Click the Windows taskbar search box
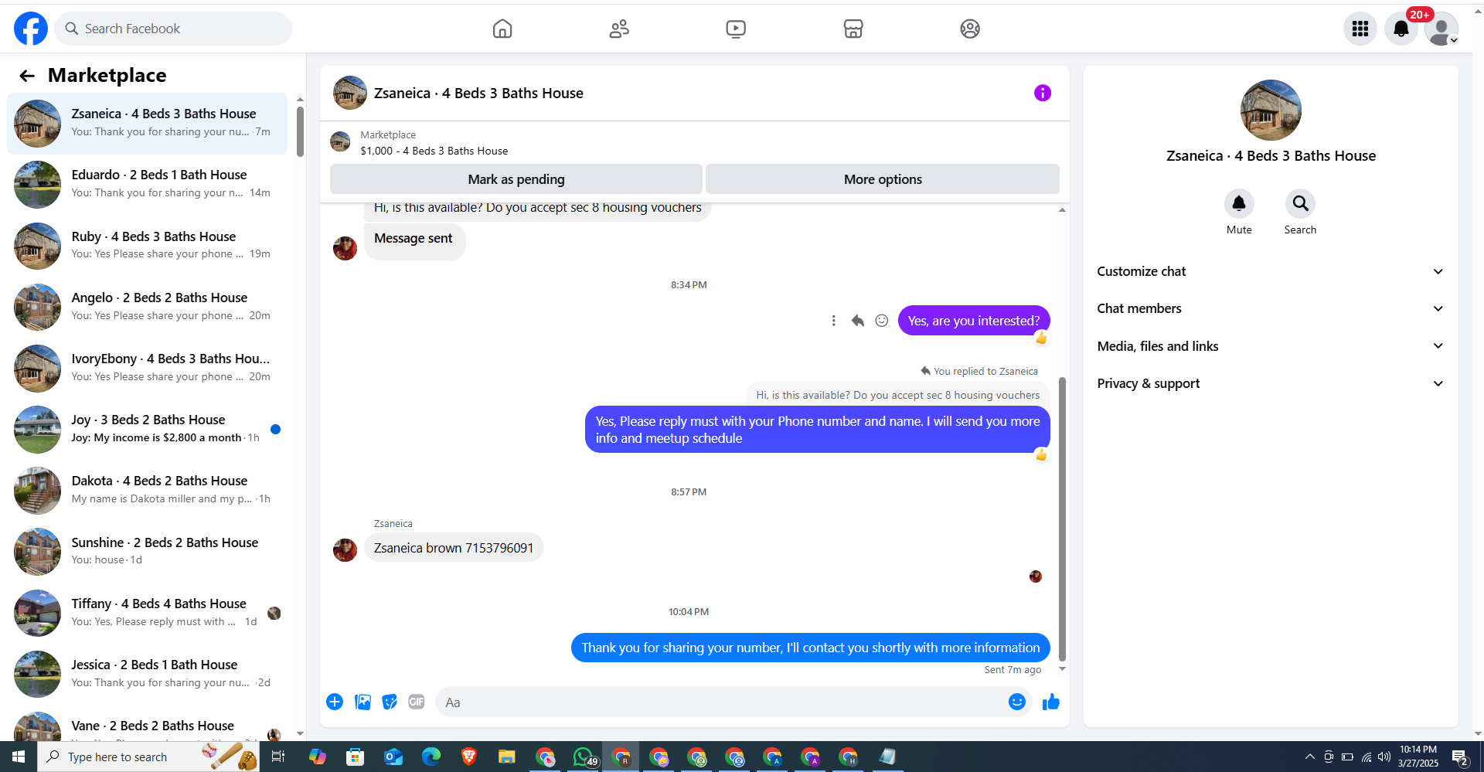This screenshot has width=1484, height=772. (x=148, y=757)
